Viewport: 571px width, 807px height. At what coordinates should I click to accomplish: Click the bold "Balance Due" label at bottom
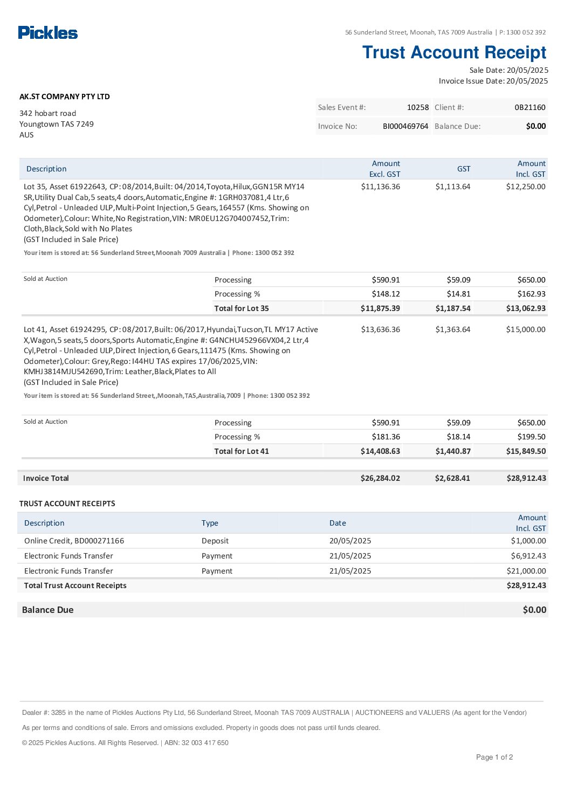coord(48,610)
